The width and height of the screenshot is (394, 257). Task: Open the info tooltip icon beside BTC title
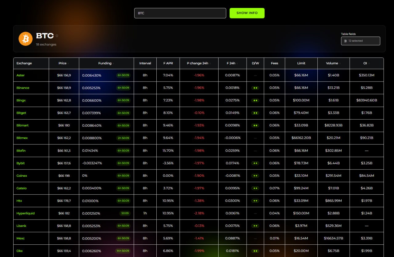pyautogui.click(x=57, y=36)
